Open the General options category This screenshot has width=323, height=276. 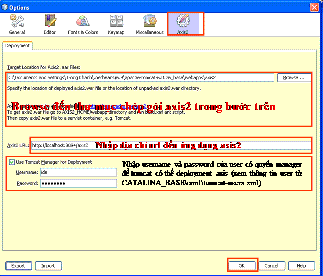click(17, 24)
